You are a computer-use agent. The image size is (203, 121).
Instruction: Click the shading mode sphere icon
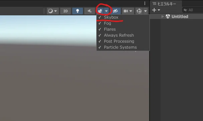(x=50, y=11)
